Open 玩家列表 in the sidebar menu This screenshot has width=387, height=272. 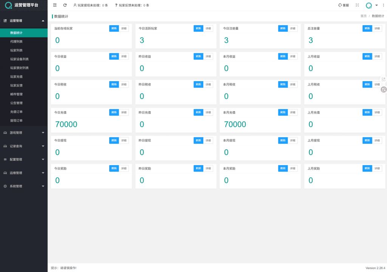[16, 50]
